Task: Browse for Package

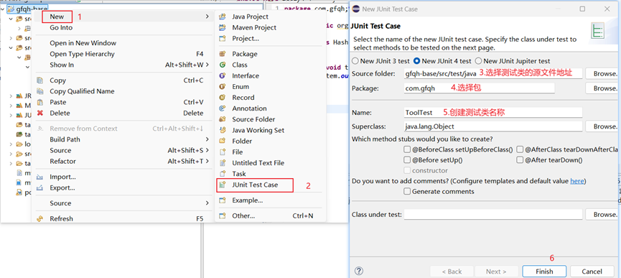Action: coord(602,88)
